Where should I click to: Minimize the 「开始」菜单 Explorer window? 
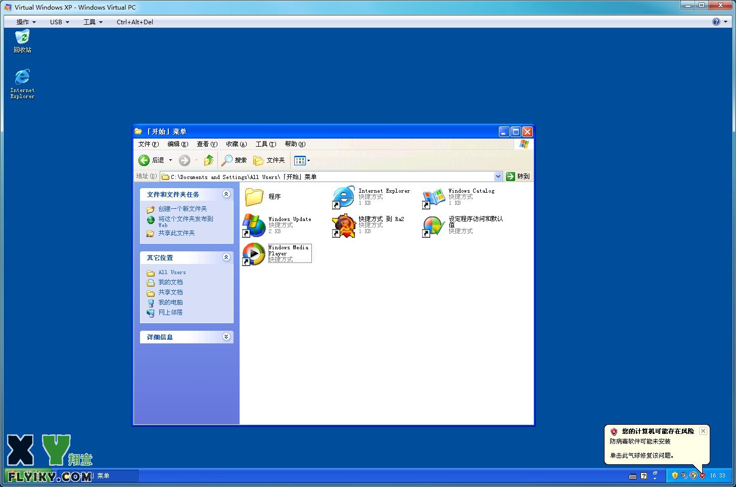coord(504,131)
